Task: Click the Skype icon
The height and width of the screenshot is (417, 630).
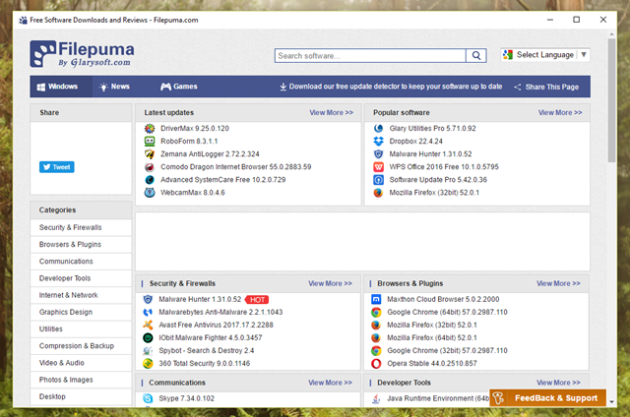Action: (148, 398)
